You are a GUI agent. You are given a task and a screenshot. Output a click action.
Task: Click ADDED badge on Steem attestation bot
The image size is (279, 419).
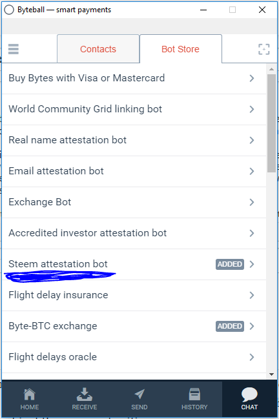(x=230, y=264)
